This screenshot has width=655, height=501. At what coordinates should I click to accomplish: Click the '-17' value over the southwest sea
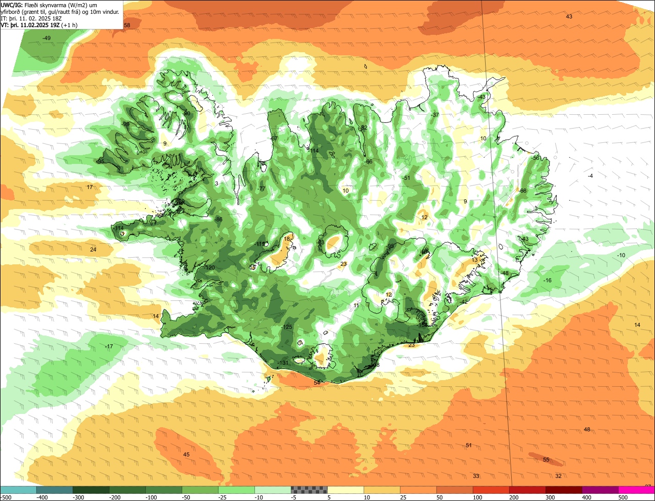tap(109, 347)
